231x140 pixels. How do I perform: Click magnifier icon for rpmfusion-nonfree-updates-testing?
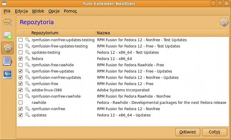tap(27, 40)
